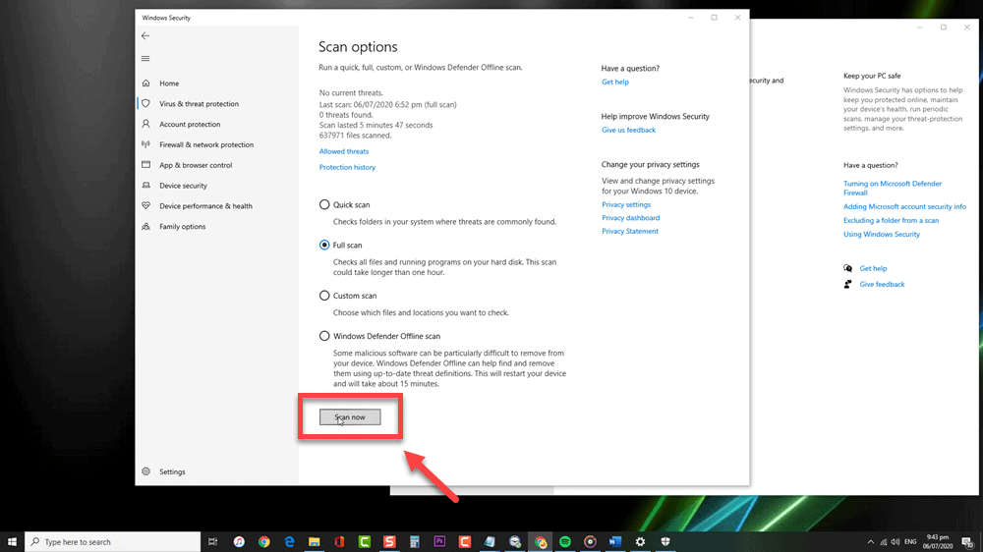Open the Allowed threats link
Screen dimensions: 983x552
(x=343, y=151)
